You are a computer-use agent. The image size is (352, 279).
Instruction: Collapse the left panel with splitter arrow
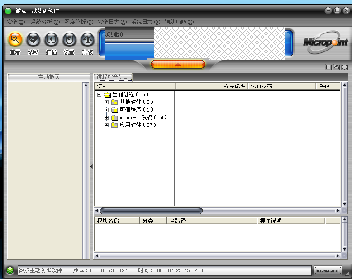coord(91,166)
